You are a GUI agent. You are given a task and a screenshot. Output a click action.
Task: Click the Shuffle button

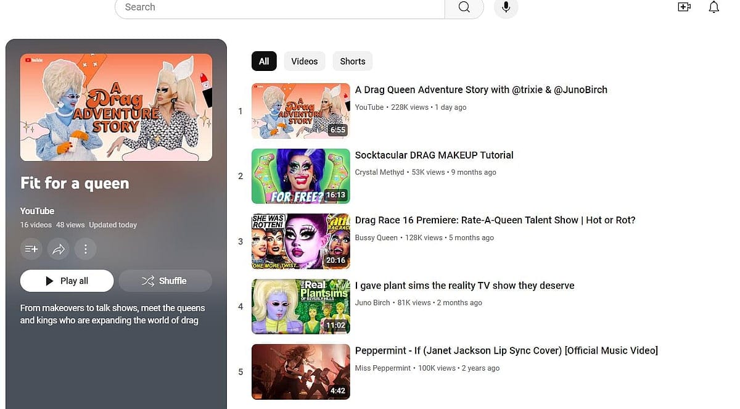tap(165, 281)
